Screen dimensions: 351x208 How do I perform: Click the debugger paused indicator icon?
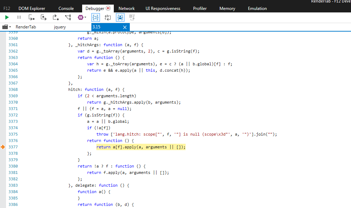click(108, 8)
